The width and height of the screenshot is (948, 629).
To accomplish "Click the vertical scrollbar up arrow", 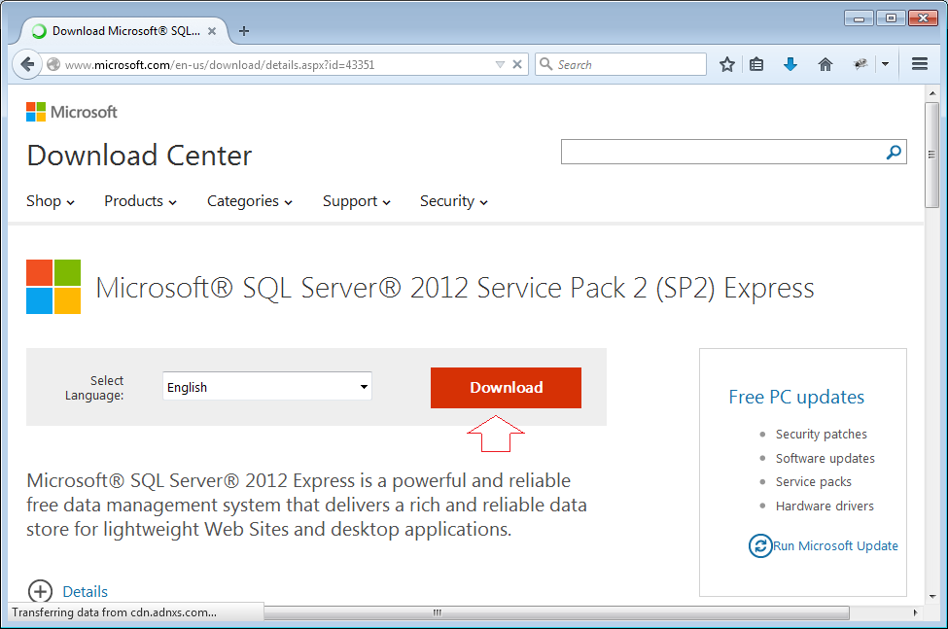I will (x=931, y=93).
